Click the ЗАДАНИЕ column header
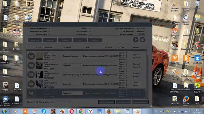204x114 pixels. 67,47
